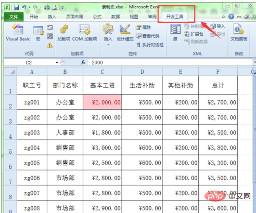Select column F header
Image resolution: width=256 pixels, height=213 pixels.
[x=218, y=72]
